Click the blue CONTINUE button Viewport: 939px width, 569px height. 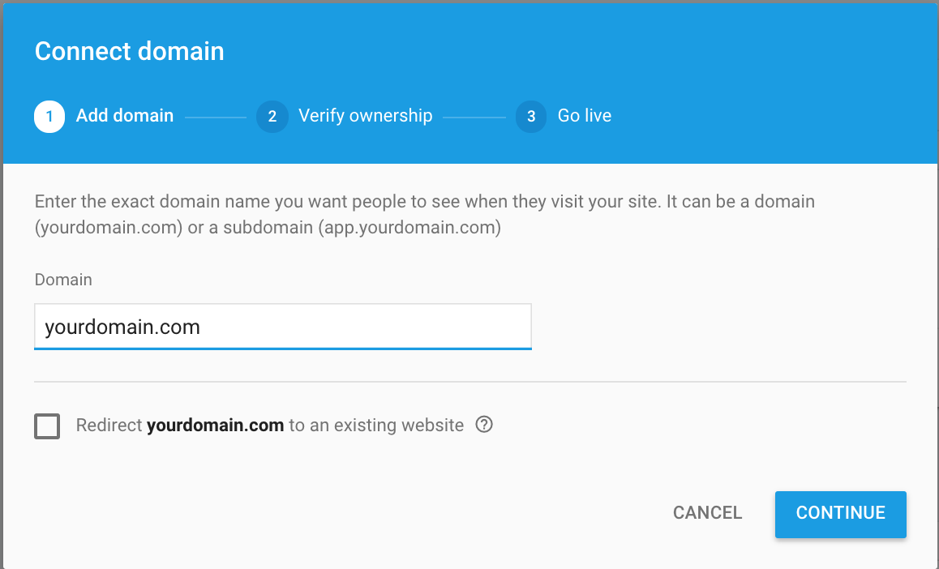pos(840,515)
